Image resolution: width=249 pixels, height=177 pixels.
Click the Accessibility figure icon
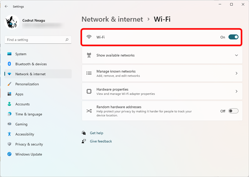click(9, 134)
